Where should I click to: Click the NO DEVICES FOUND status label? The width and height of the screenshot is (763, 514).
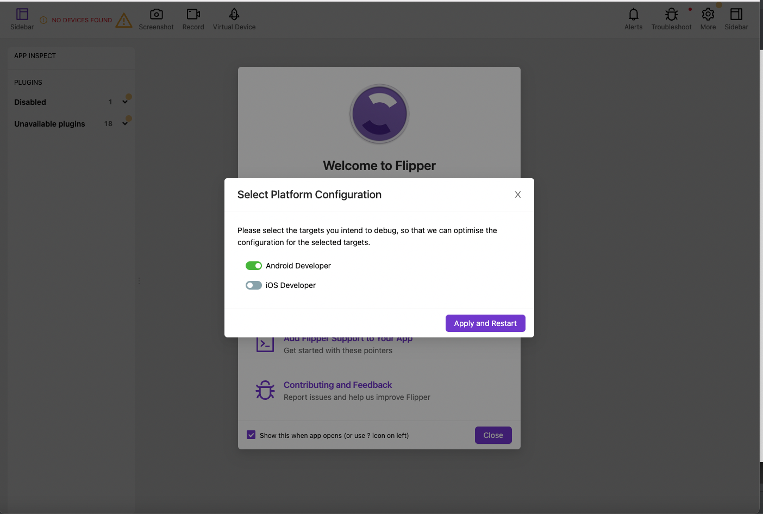click(x=82, y=20)
